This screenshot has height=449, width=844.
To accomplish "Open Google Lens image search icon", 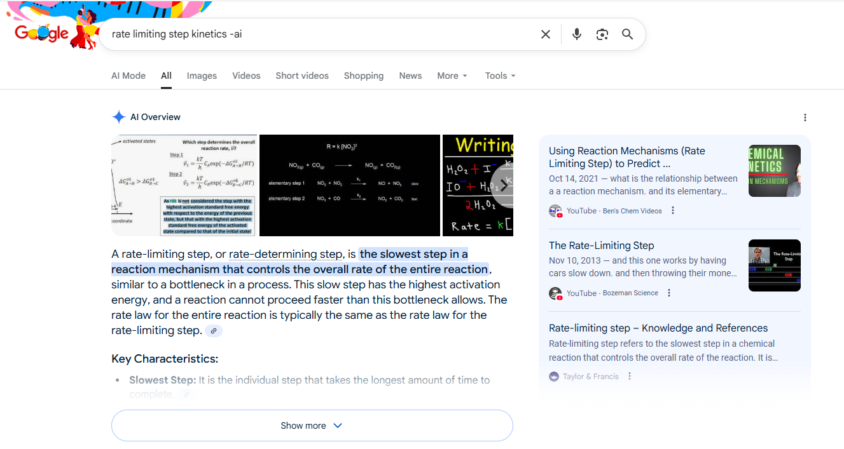I will [x=602, y=34].
